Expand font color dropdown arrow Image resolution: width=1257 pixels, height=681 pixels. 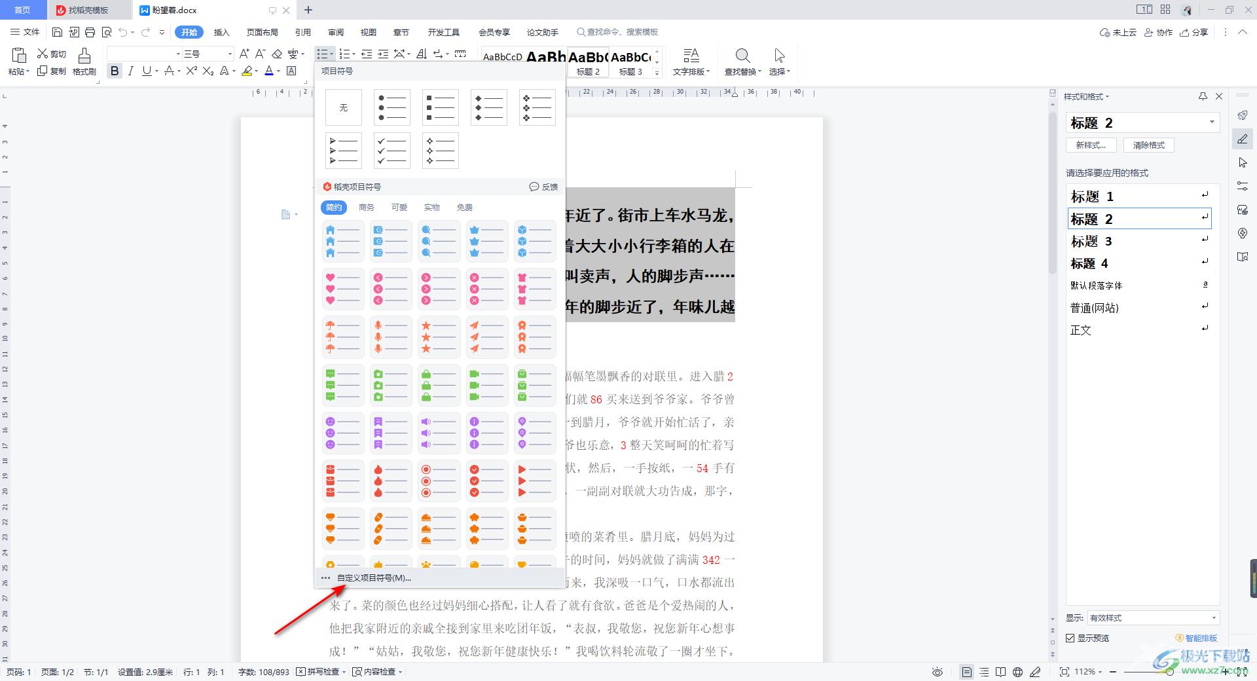tap(278, 71)
